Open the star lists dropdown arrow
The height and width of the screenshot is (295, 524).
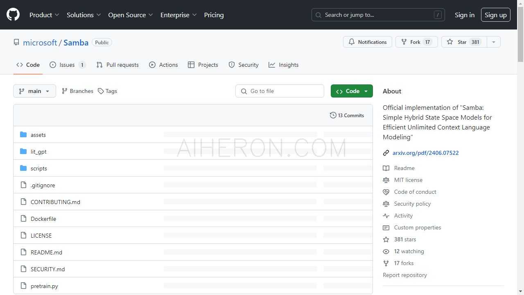coord(494,42)
